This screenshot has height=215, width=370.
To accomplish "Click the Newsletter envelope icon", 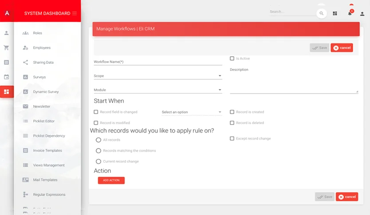I will tap(25, 106).
